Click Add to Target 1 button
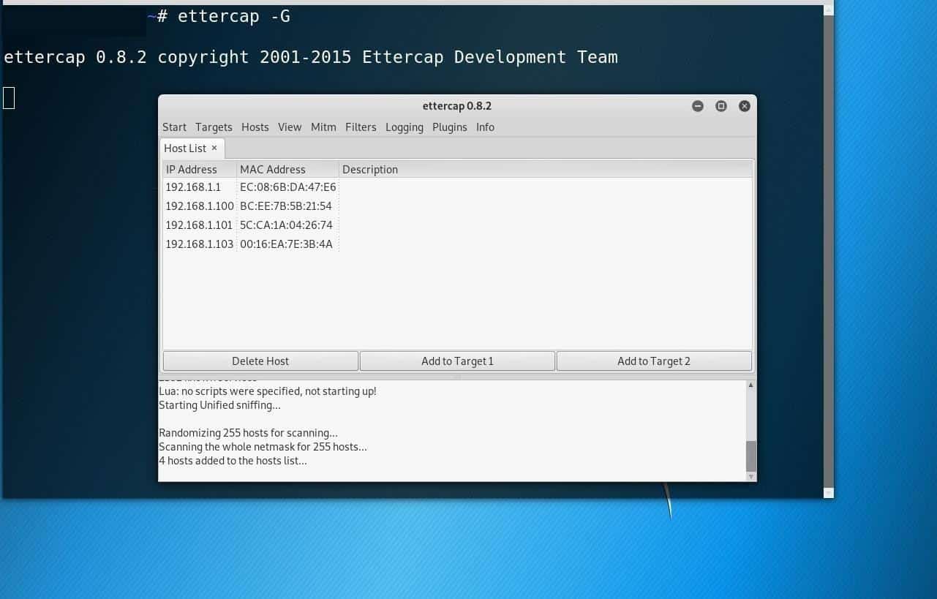937x599 pixels. point(457,361)
